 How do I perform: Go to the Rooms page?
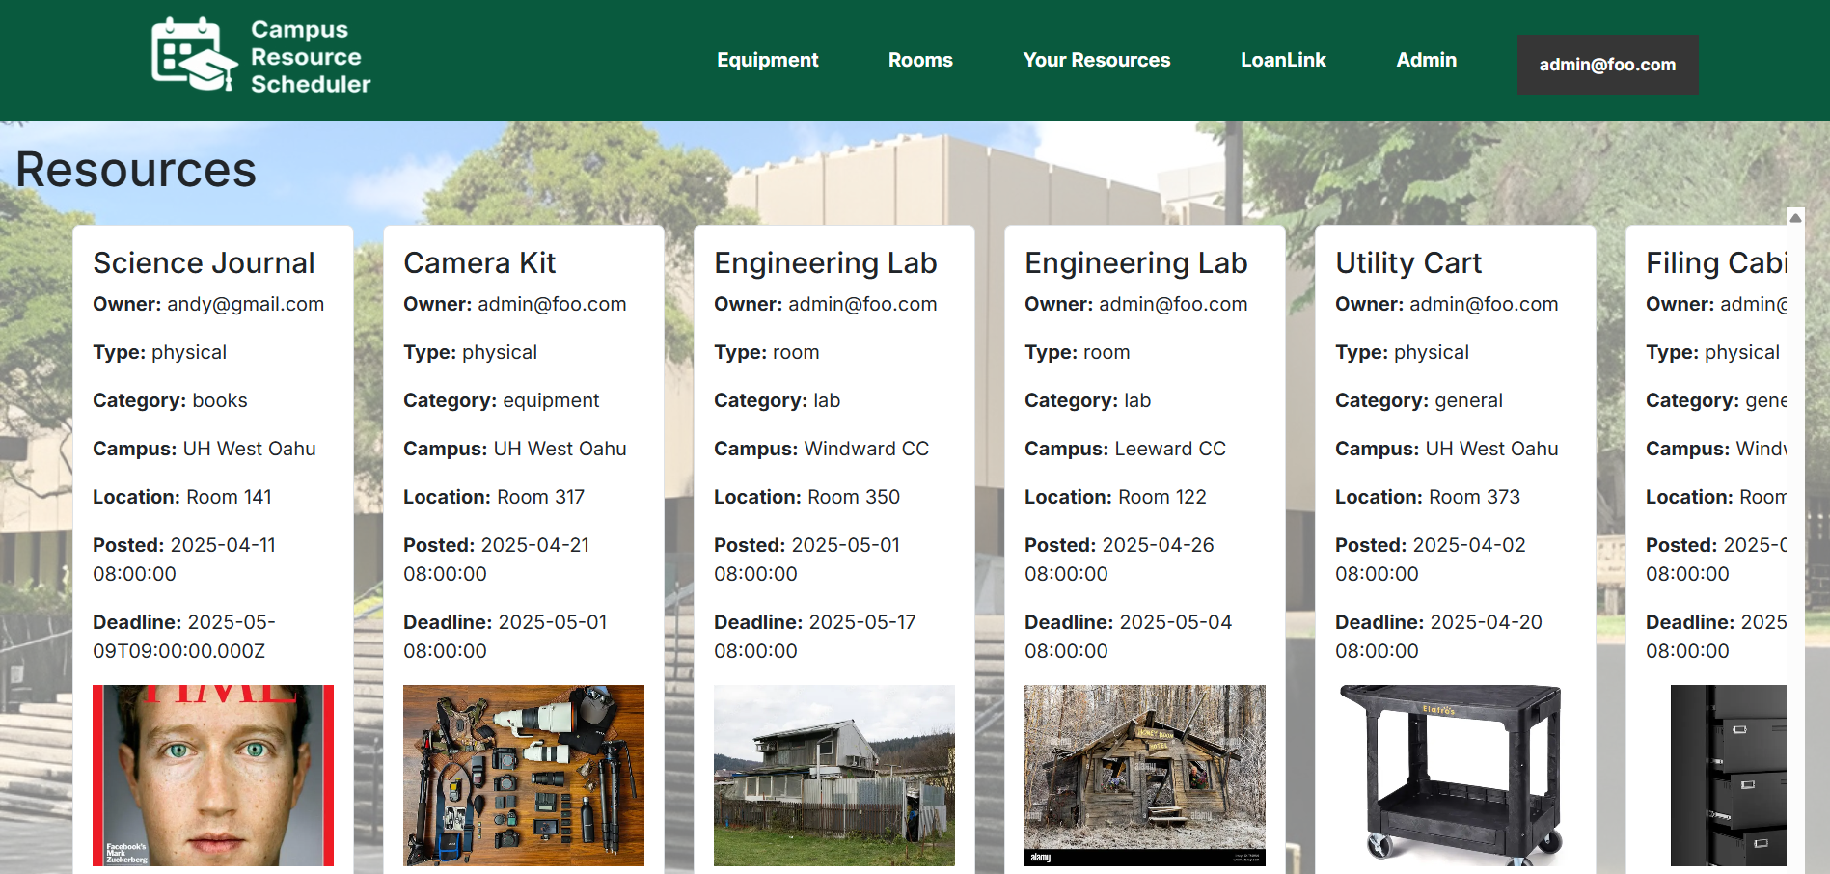919,60
